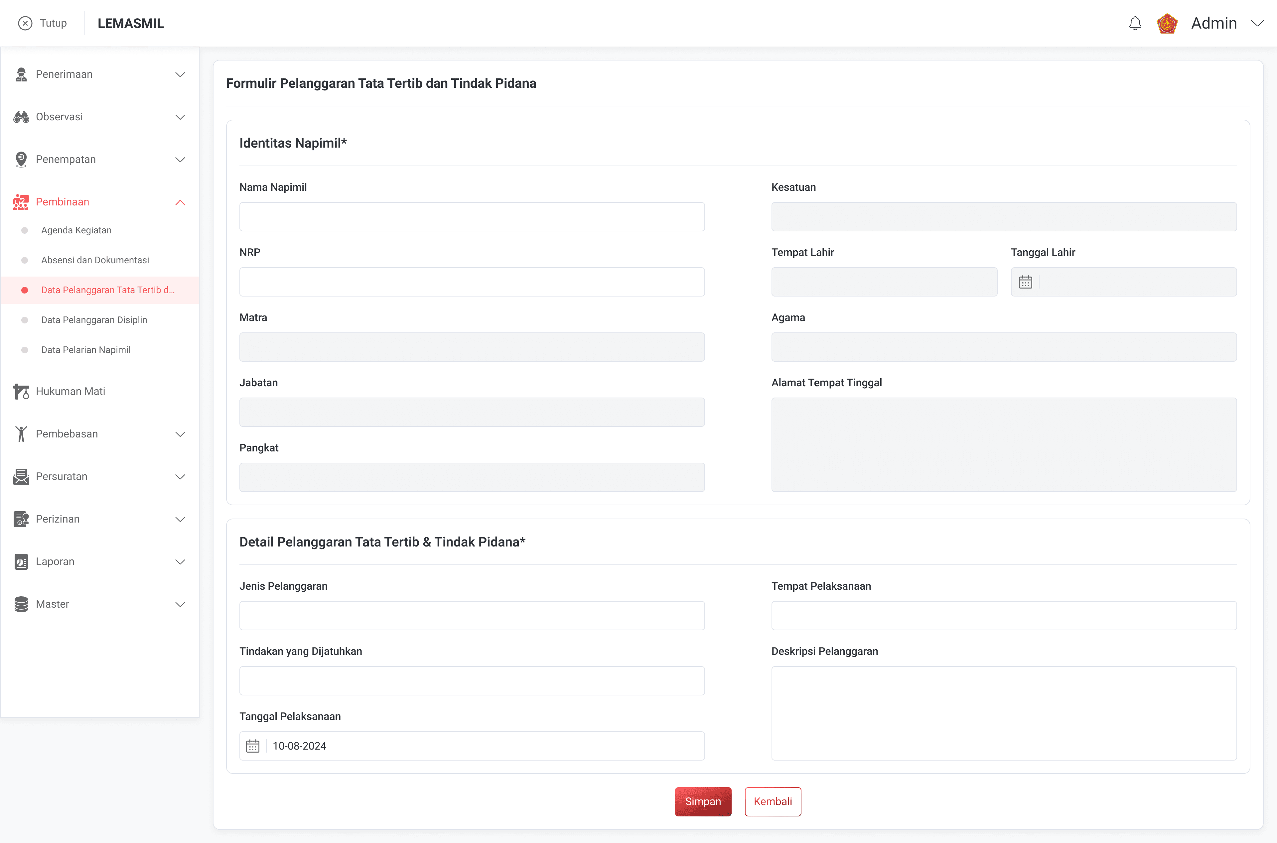Click the Kembali button
This screenshot has width=1277, height=843.
click(773, 801)
